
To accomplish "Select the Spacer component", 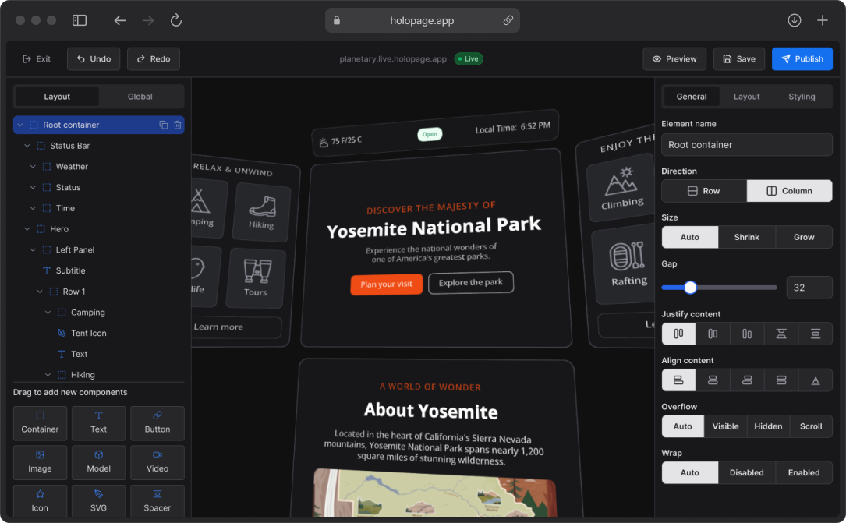I will (x=157, y=501).
